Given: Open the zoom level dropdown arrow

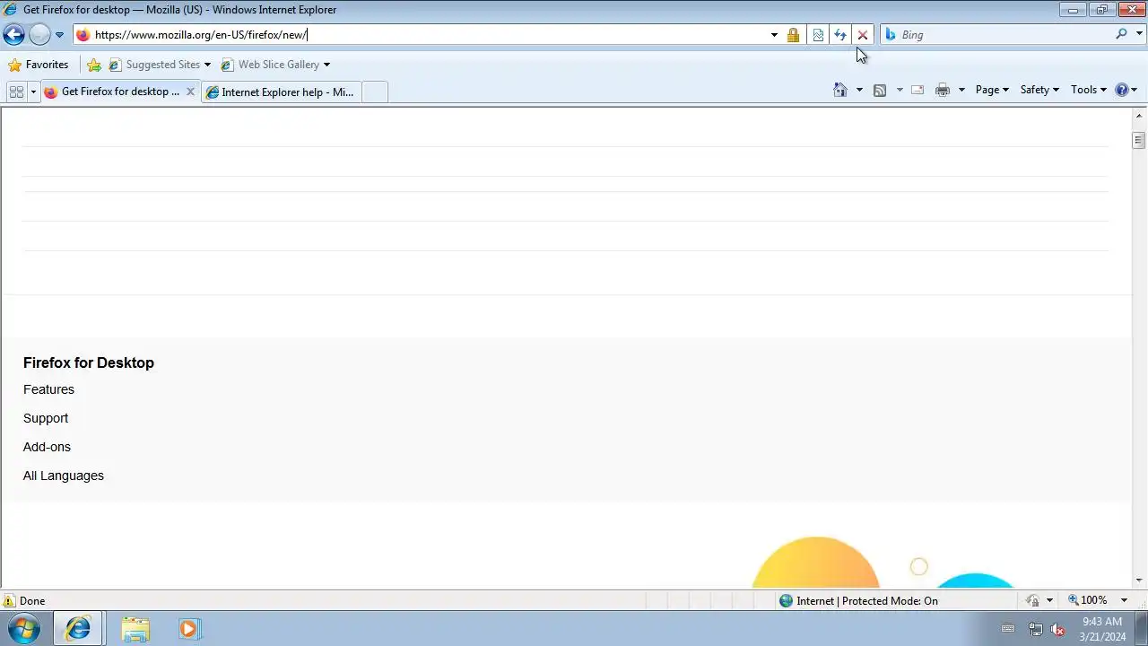Looking at the screenshot, I should point(1124,600).
